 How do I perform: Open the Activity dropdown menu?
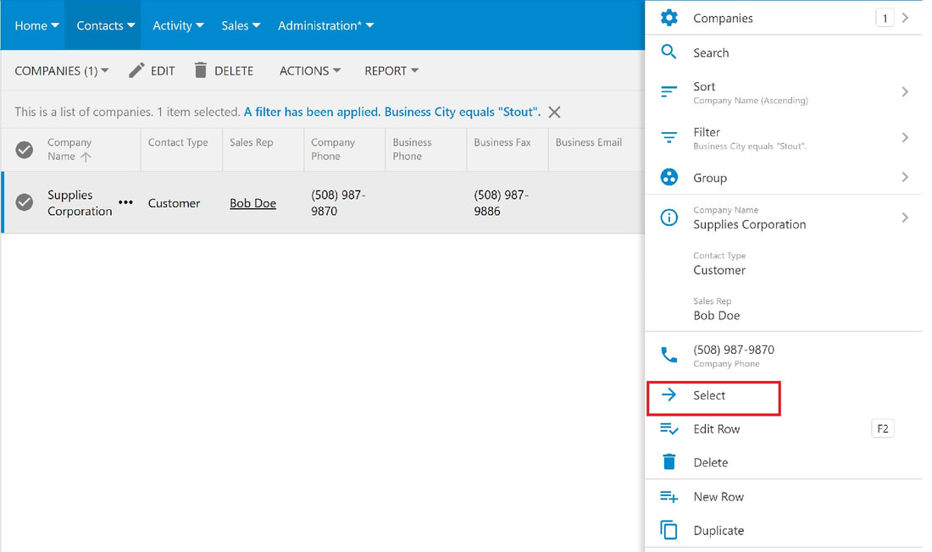tap(178, 25)
